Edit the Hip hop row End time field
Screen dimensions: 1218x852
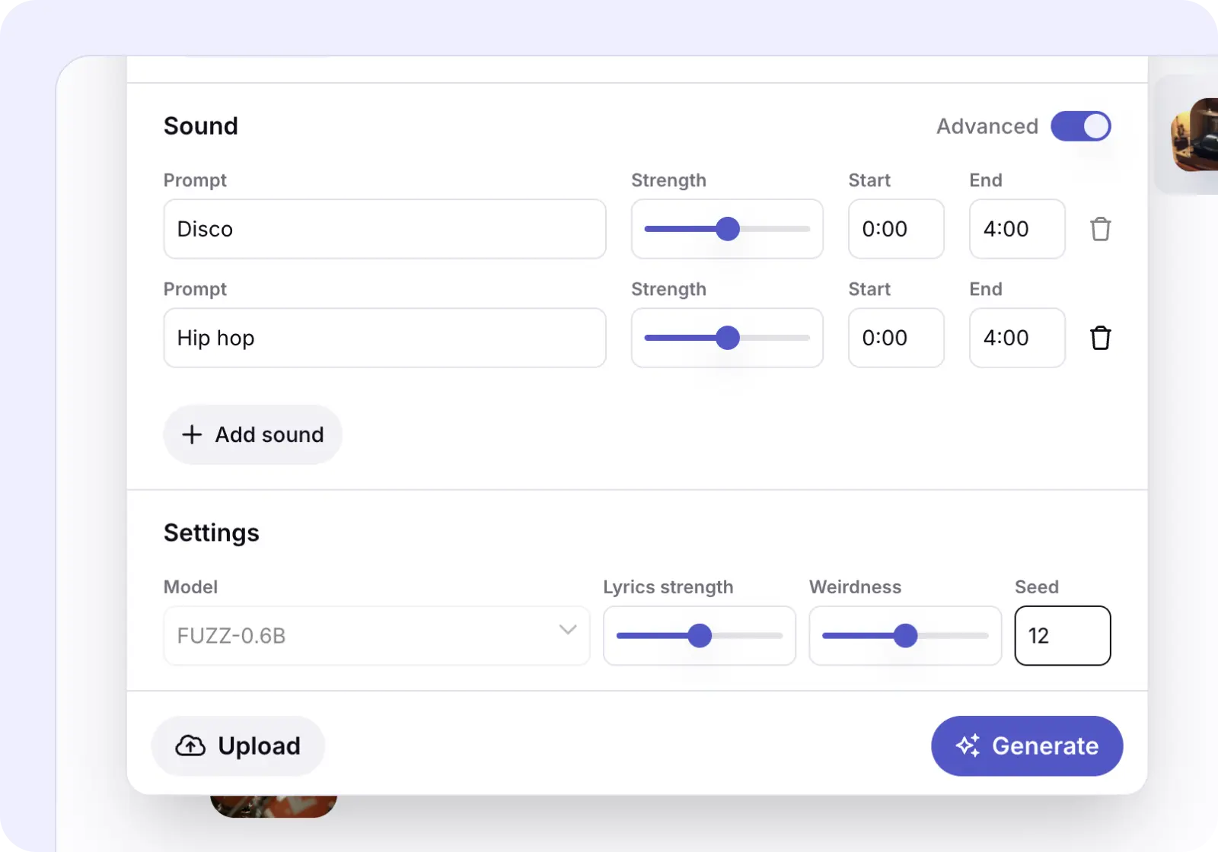1017,338
